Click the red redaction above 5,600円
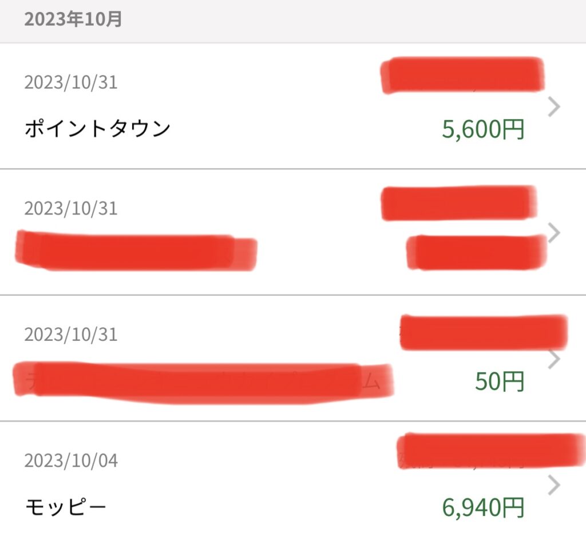Image resolution: width=586 pixels, height=540 pixels. pyautogui.click(x=462, y=75)
